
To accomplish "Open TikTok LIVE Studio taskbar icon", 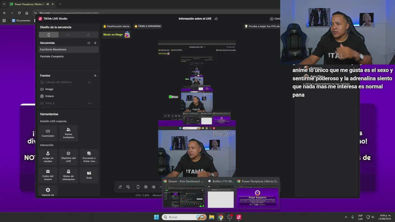I will tap(239, 217).
